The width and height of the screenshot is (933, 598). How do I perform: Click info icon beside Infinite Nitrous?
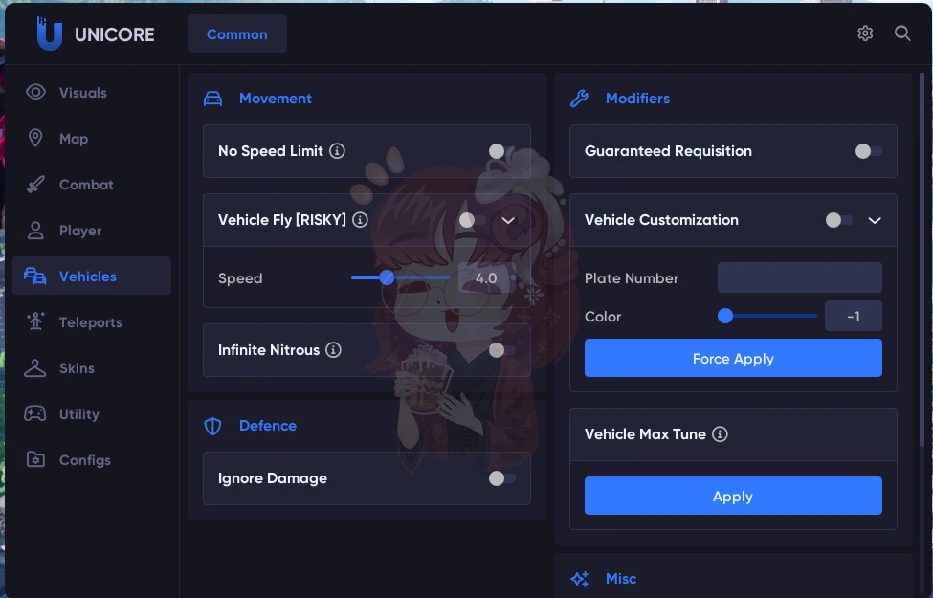333,350
